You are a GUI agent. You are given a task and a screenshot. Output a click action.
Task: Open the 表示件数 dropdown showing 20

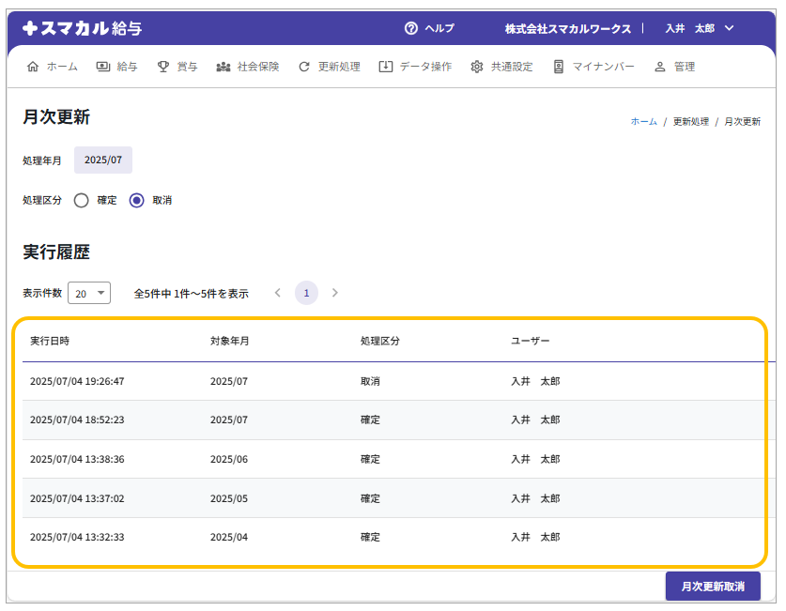pyautogui.click(x=89, y=293)
